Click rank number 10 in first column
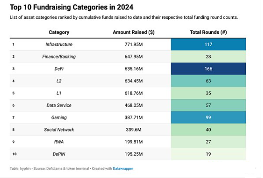 click(14, 154)
